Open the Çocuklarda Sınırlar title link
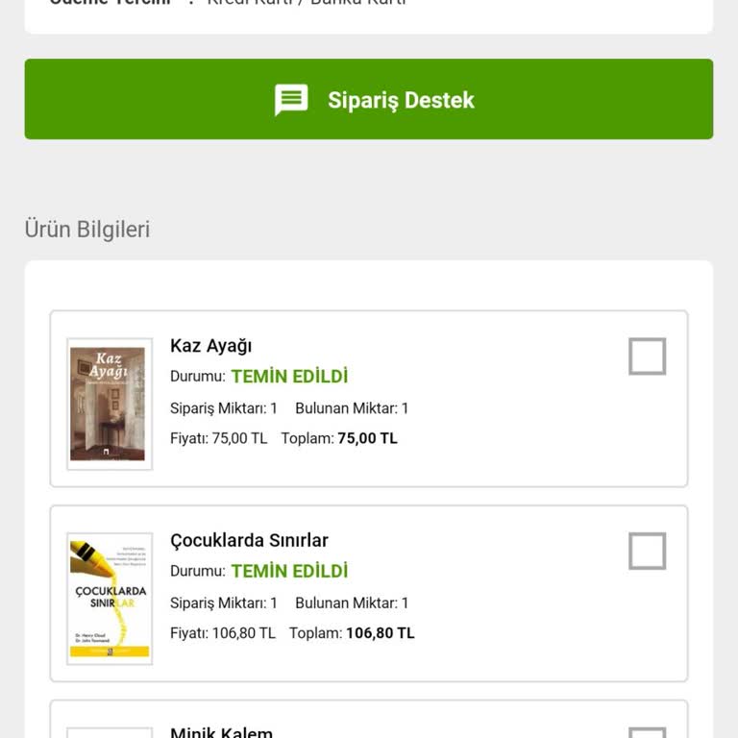The image size is (738, 738). coord(249,540)
